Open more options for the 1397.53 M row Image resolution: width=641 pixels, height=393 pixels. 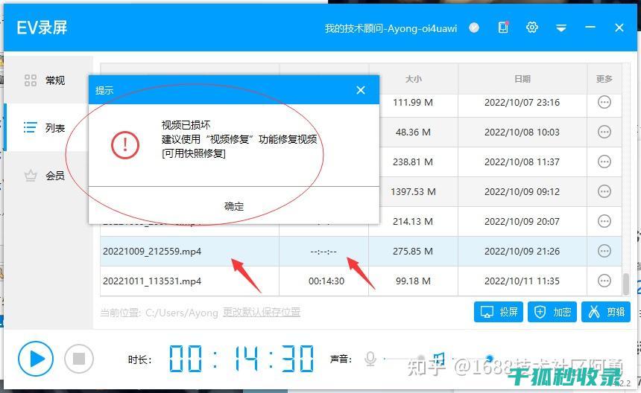[604, 191]
